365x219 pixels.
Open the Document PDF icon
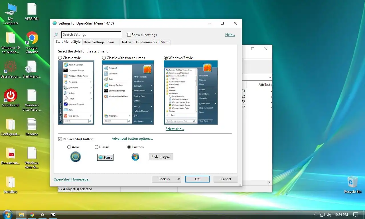tap(11, 156)
